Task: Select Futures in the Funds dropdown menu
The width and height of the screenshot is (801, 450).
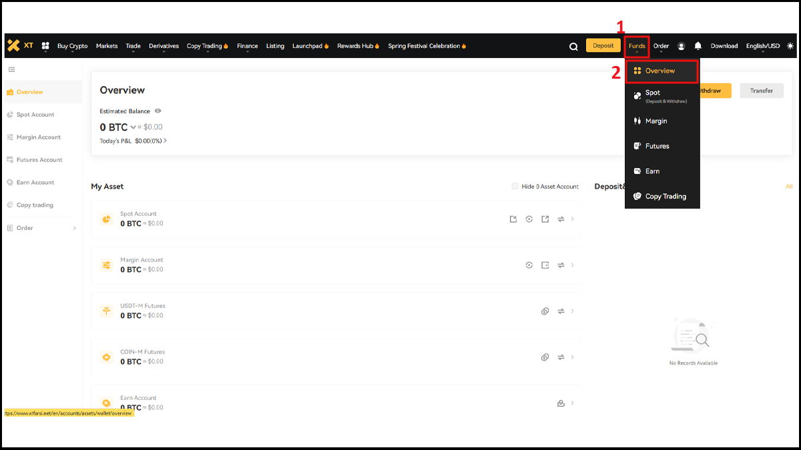Action: coord(662,146)
